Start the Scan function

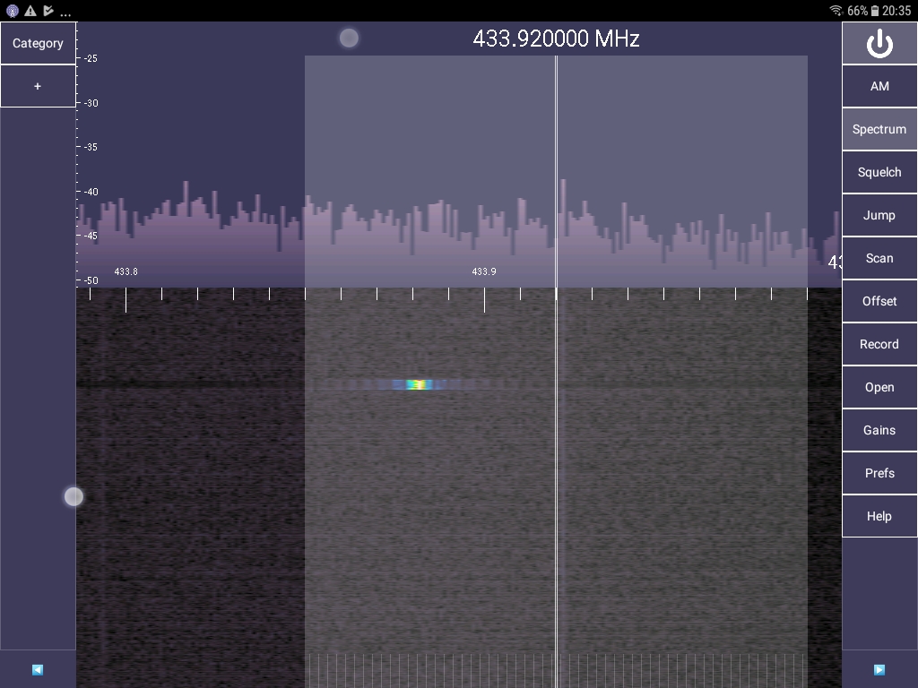click(x=879, y=258)
